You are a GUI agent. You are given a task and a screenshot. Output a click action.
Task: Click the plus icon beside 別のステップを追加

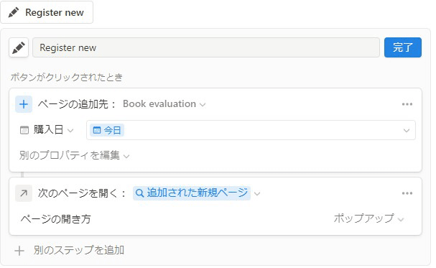19,251
